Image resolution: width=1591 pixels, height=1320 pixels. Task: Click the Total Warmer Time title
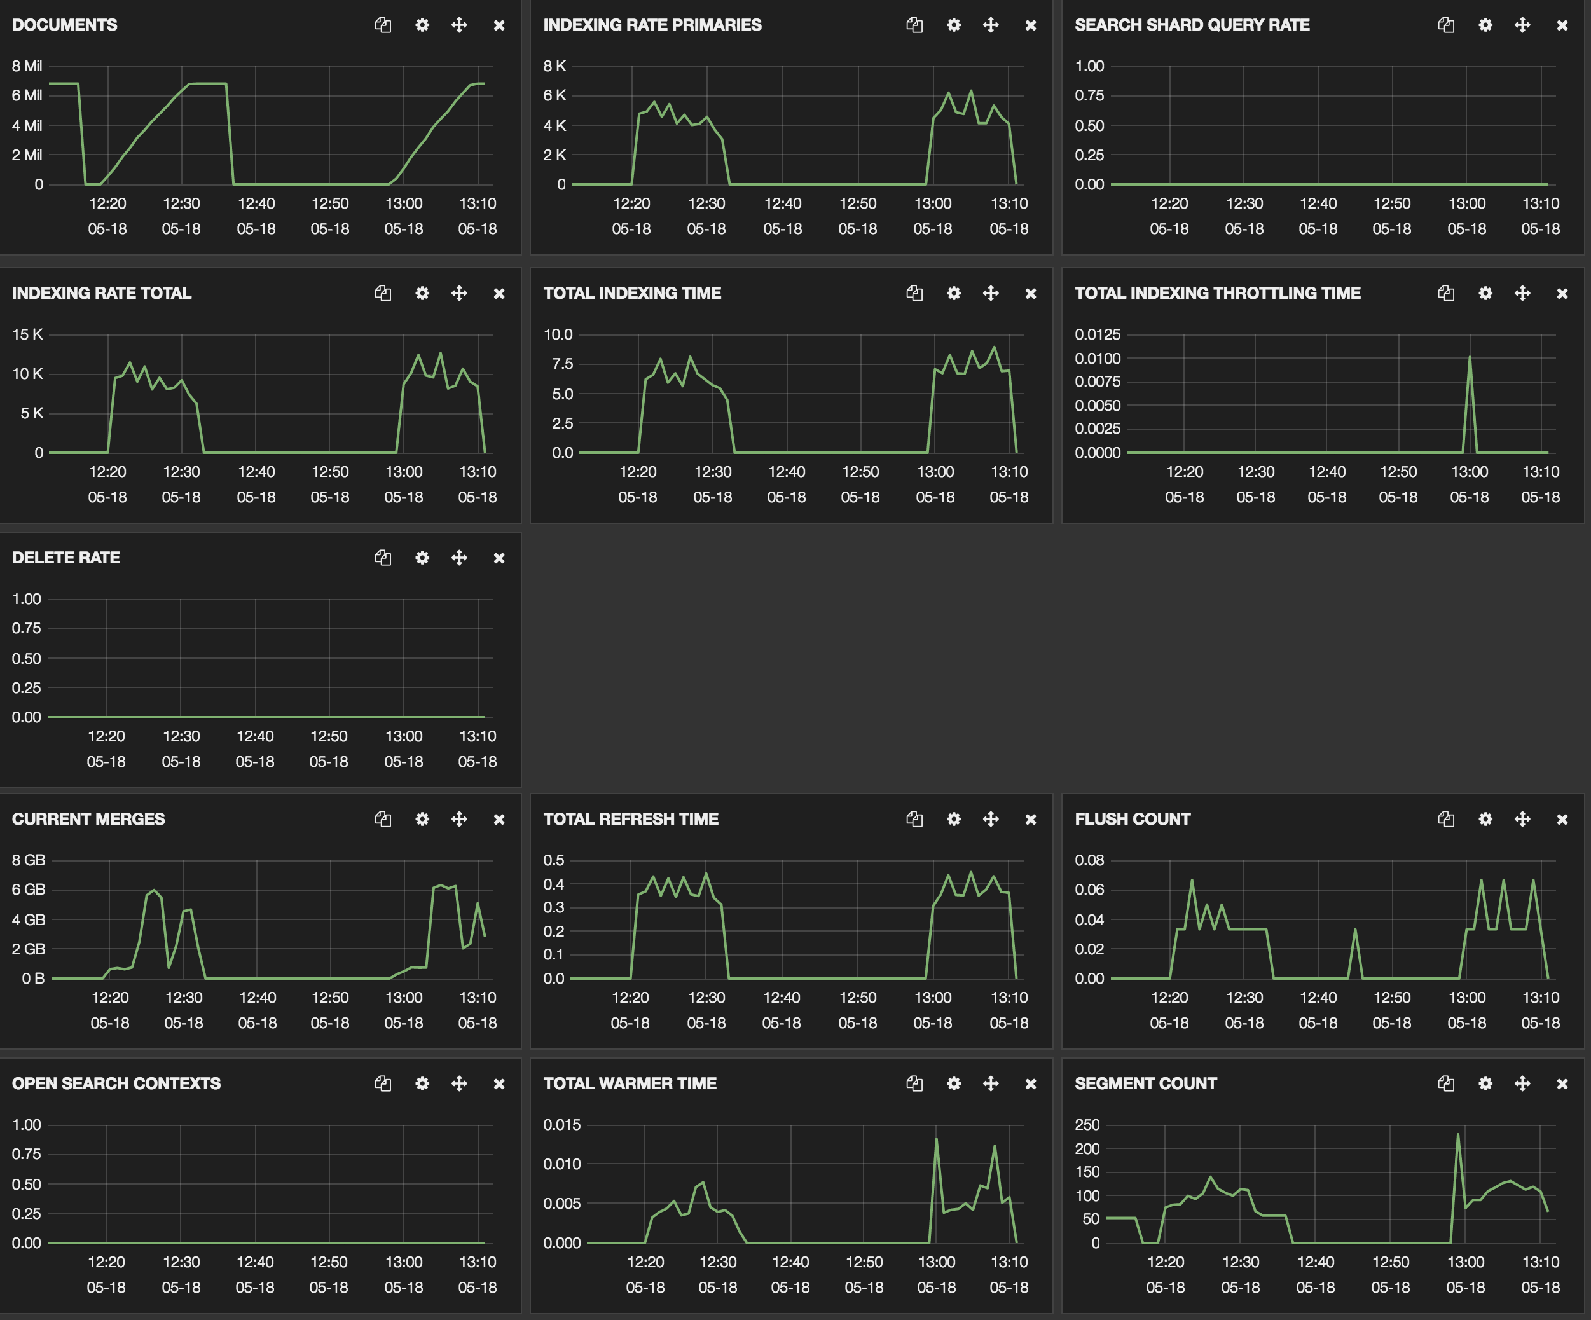coord(630,1083)
